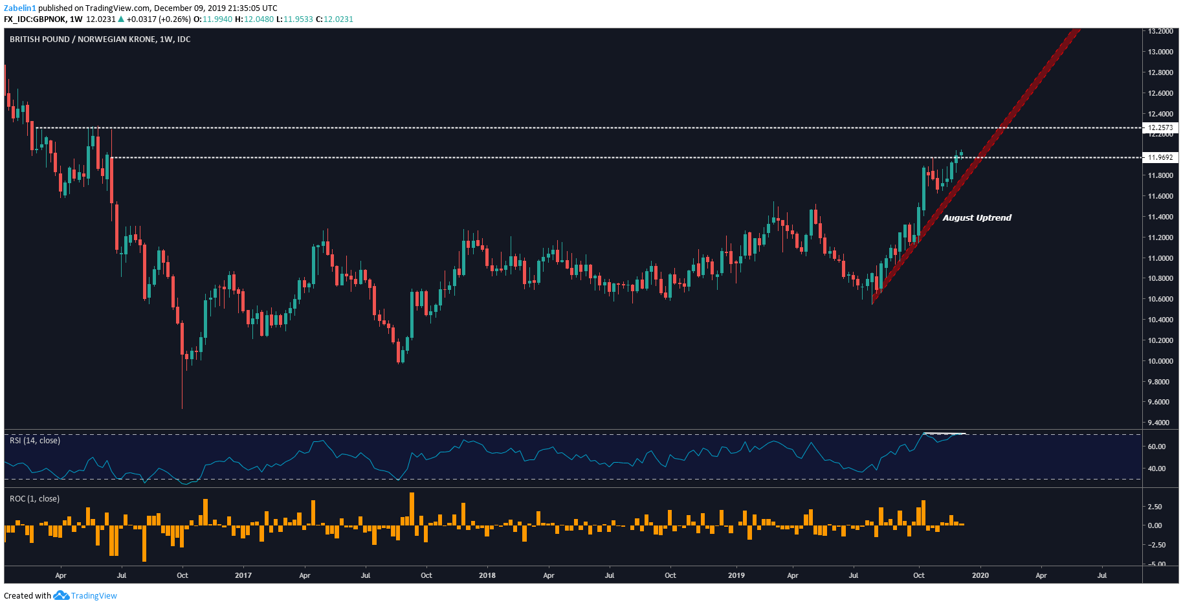Click the ROC (1, close) indicator label

coord(34,499)
